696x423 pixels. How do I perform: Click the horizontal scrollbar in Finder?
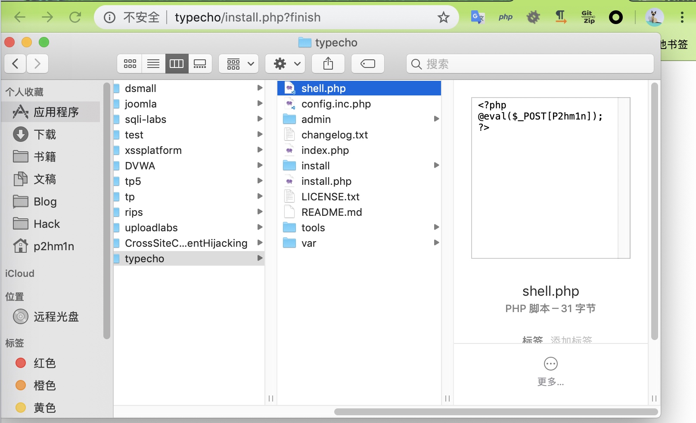pos(496,412)
